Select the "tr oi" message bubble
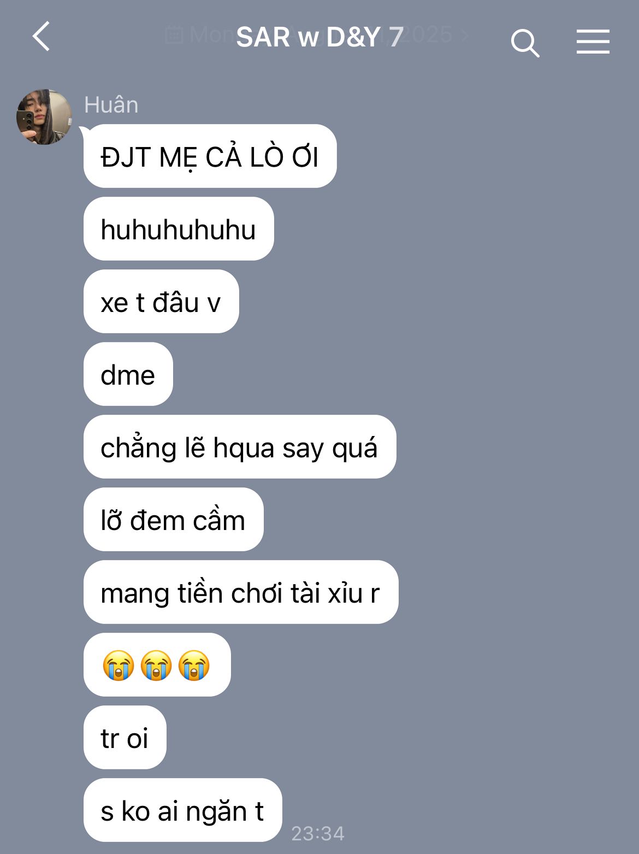The image size is (639, 854). [x=125, y=738]
